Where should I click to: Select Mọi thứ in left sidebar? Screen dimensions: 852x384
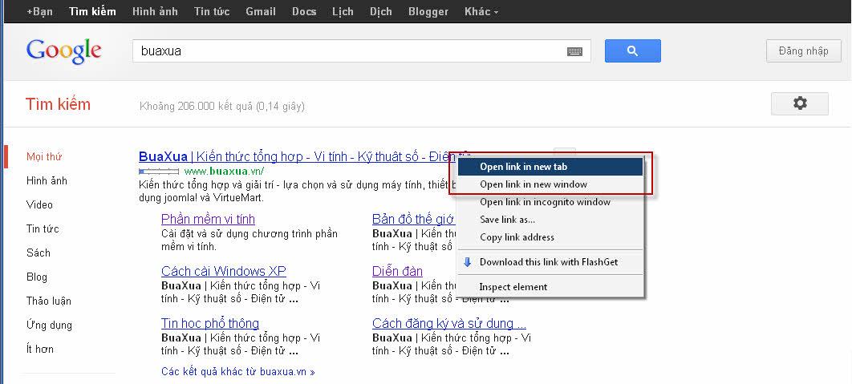tap(44, 157)
